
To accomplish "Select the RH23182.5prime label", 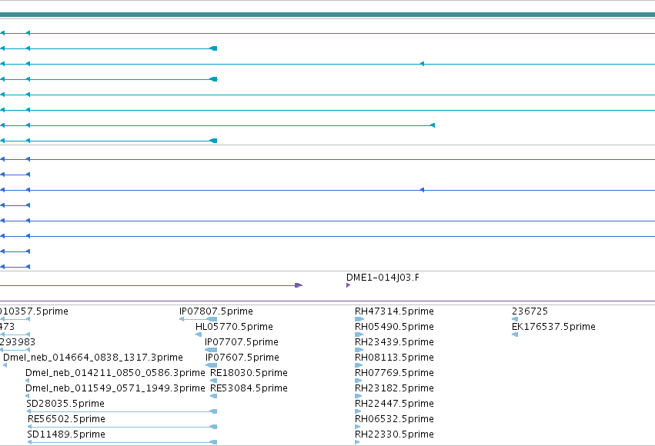I will coord(394,388).
